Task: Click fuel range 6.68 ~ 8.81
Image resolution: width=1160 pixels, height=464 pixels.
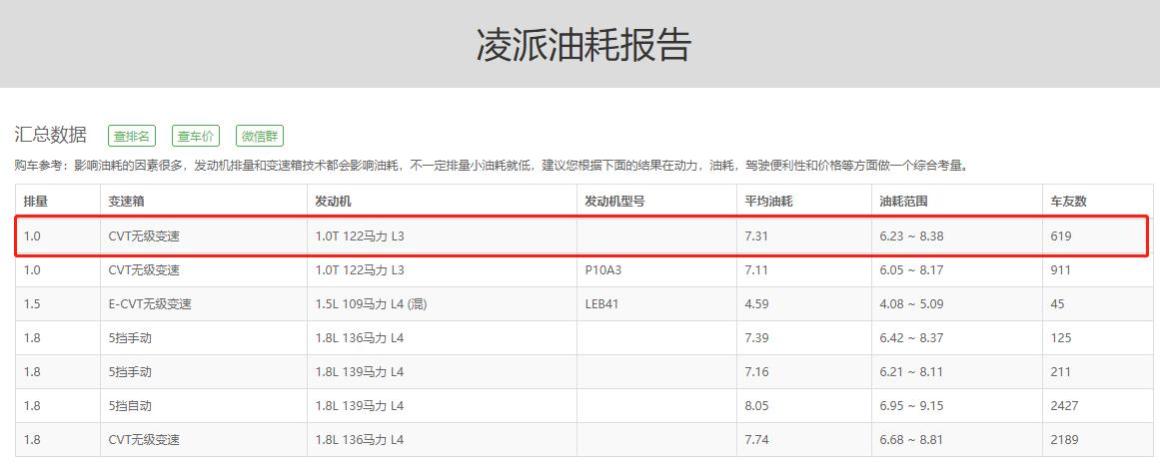Action: [x=911, y=440]
